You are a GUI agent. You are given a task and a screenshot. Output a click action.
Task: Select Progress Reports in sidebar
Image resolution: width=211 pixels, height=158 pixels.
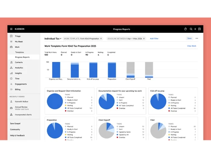tap(22, 57)
